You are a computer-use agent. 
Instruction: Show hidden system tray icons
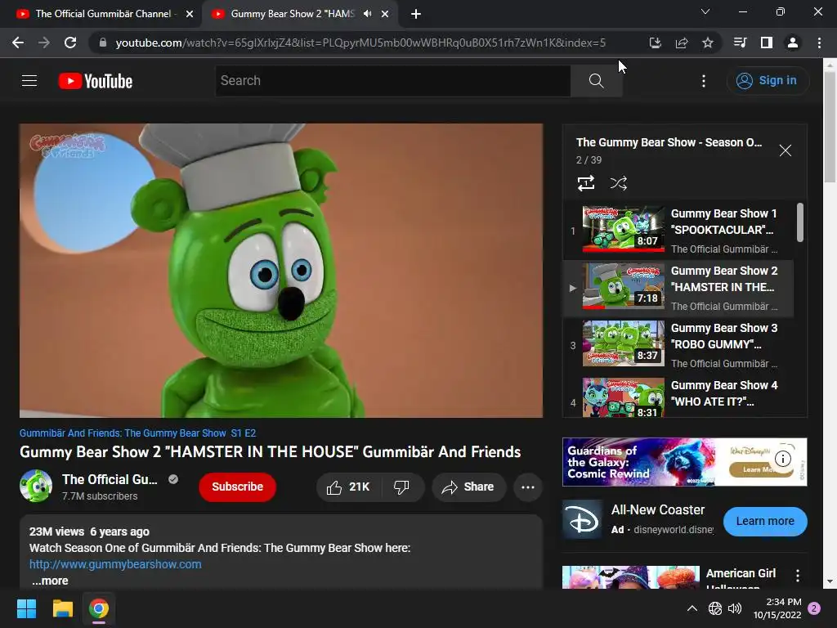click(x=692, y=608)
